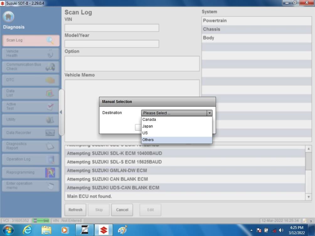315x236 pixels.
Task: Click the Active Test checkmark icon
Action: click(50, 106)
